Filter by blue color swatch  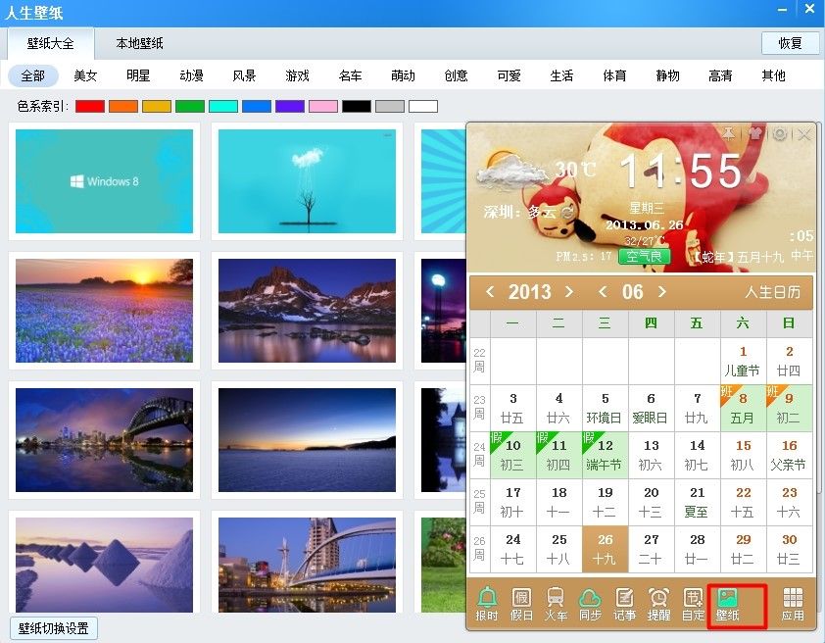click(257, 106)
